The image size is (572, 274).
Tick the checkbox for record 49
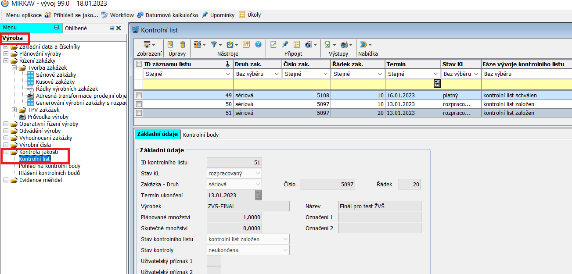(139, 95)
